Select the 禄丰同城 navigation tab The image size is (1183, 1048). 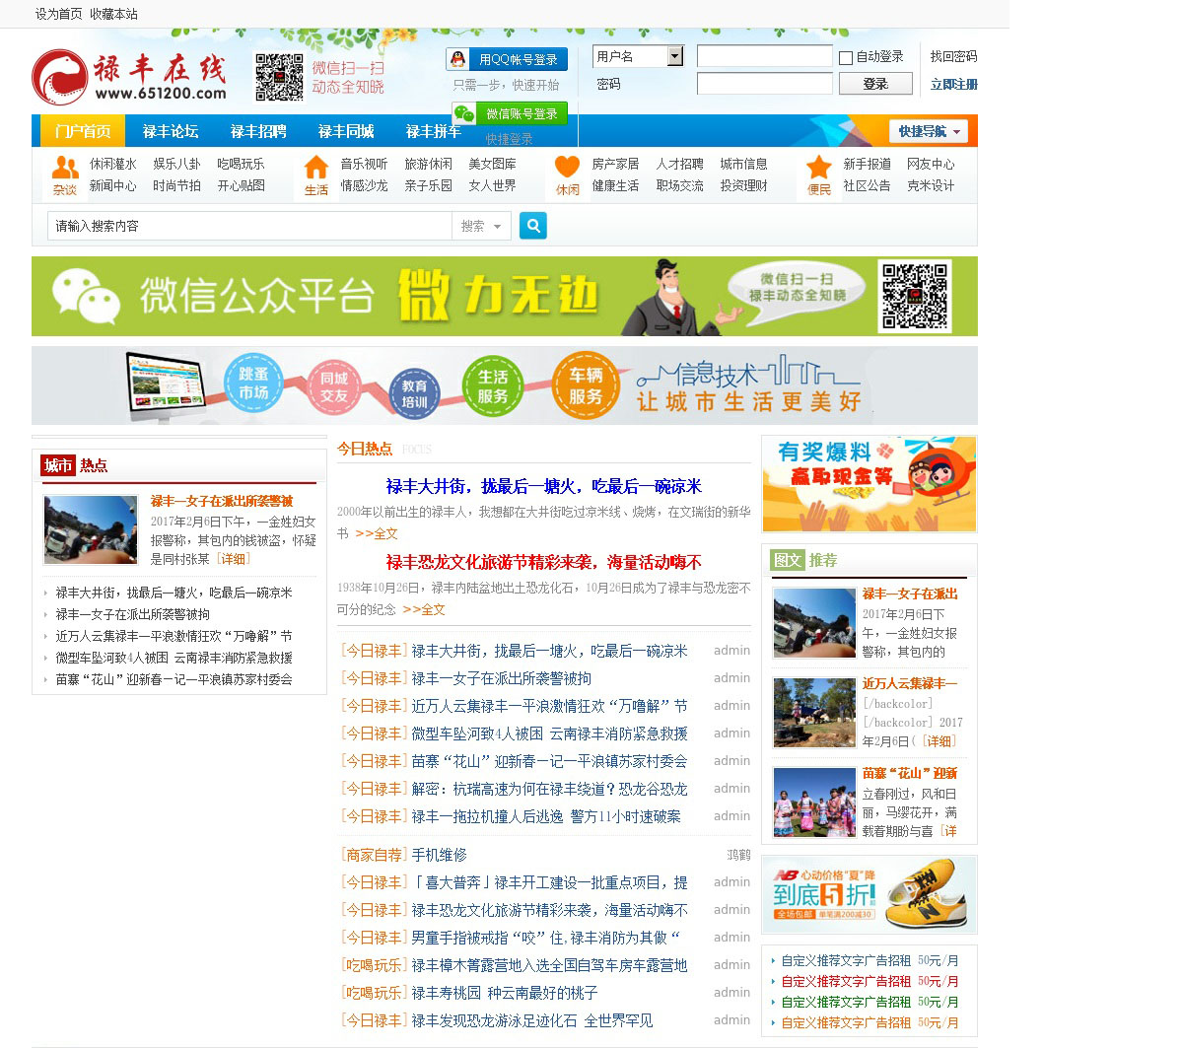346,131
